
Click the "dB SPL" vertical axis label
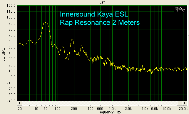(4, 55)
